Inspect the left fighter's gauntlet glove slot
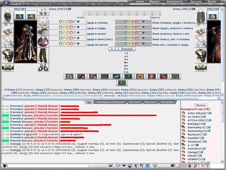Image resolution: width=226 pixels, height=170 pixels. coord(43,32)
